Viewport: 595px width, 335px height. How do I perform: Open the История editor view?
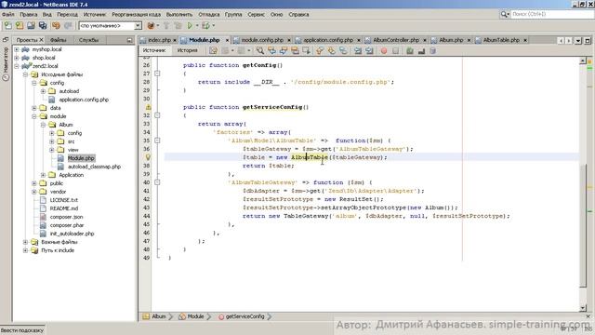pyautogui.click(x=188, y=50)
